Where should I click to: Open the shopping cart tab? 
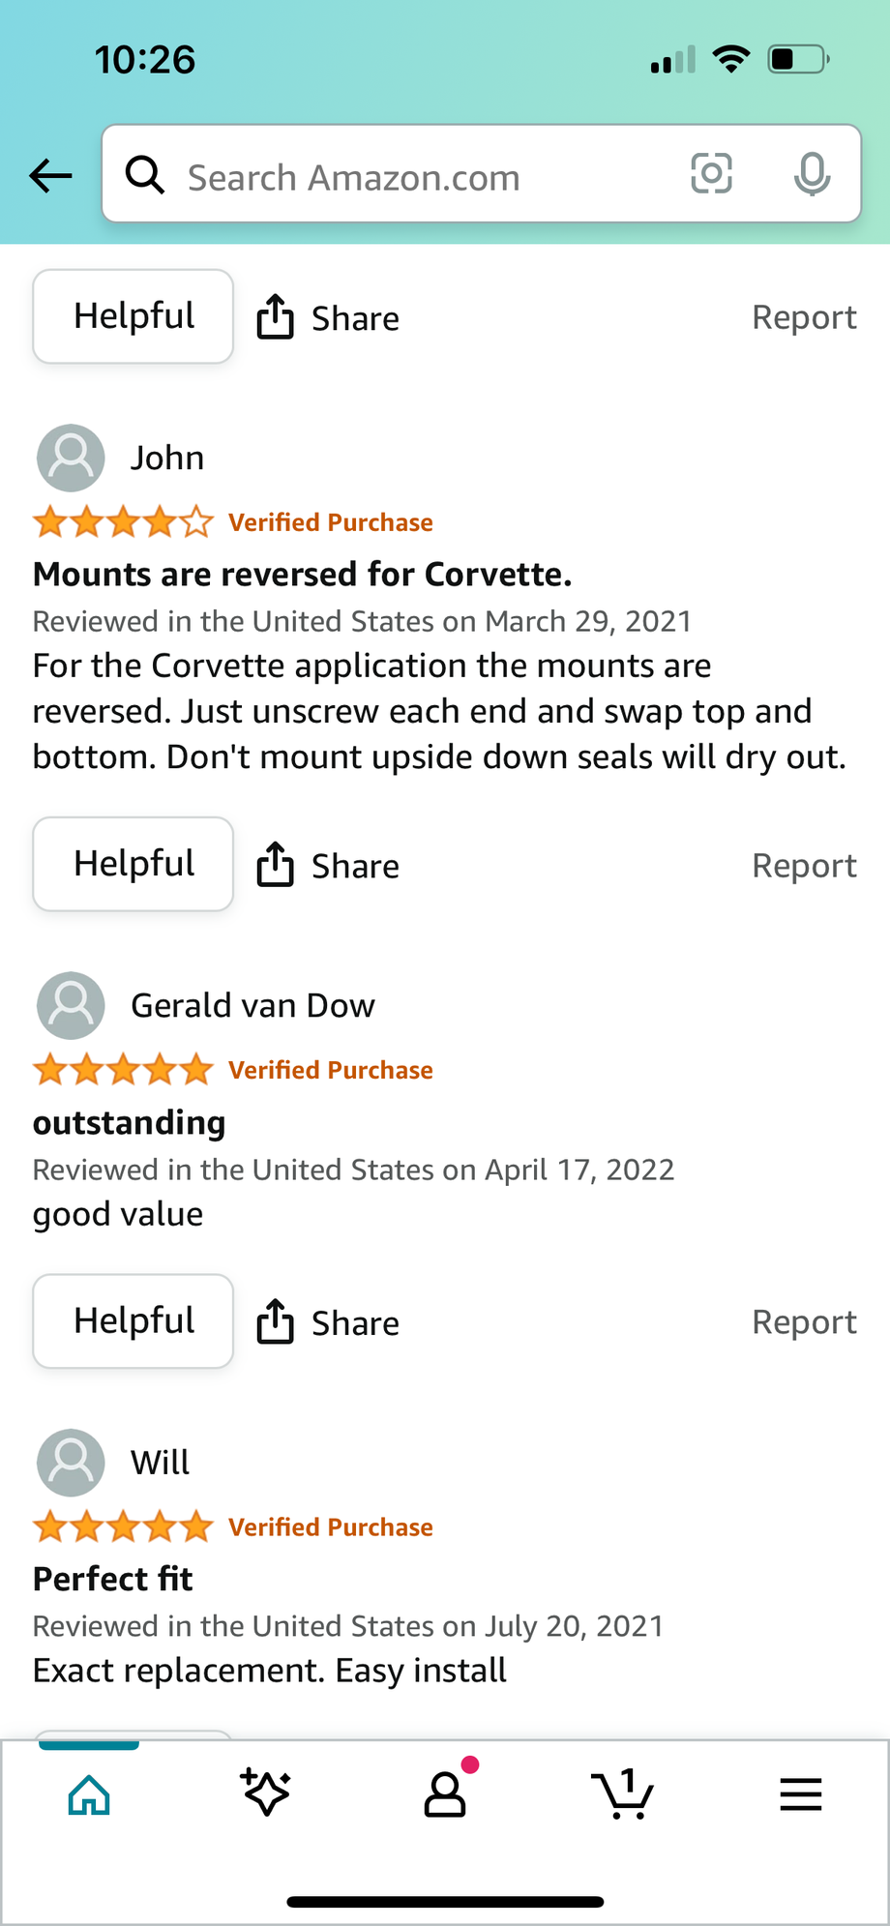pyautogui.click(x=622, y=1794)
